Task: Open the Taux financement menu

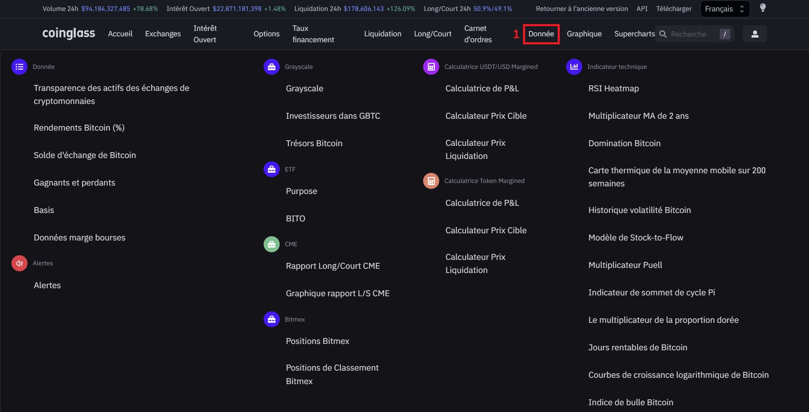Action: pyautogui.click(x=313, y=34)
